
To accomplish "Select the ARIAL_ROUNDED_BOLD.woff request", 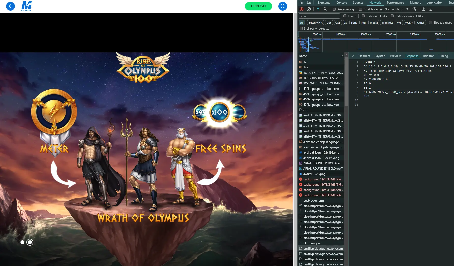I will (x=321, y=169).
